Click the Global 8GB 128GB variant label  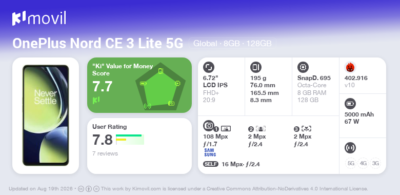232,44
